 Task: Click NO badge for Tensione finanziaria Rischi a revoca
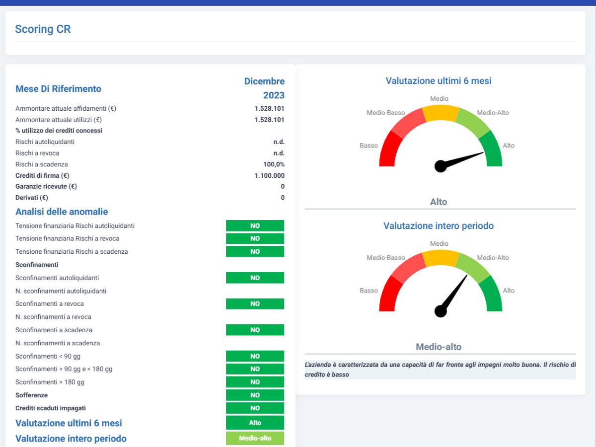255,238
